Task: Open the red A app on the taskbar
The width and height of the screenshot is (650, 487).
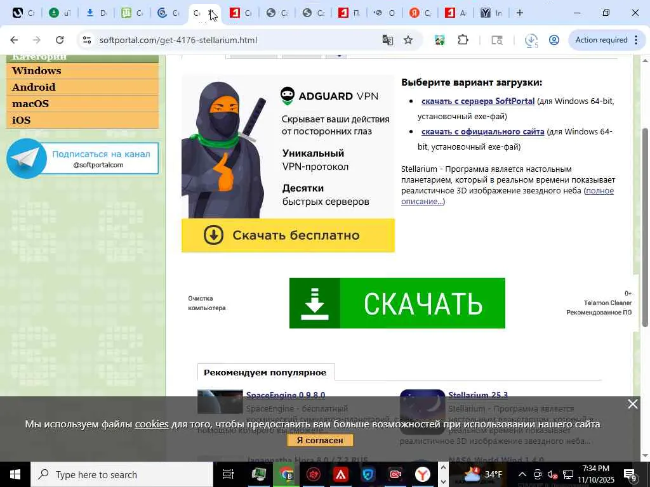Action: [341, 474]
